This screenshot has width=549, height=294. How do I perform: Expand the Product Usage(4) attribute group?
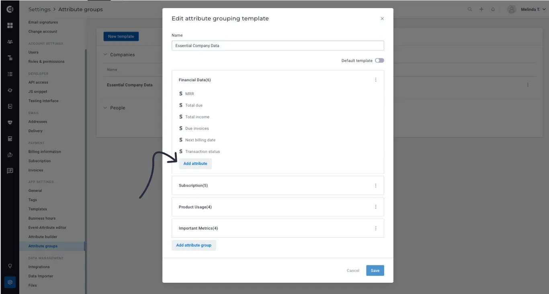(x=278, y=207)
